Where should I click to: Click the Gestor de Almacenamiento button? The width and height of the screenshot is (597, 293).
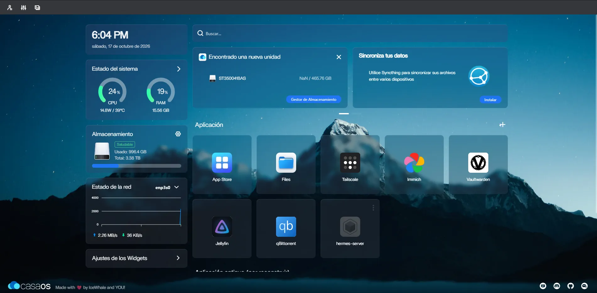point(313,99)
